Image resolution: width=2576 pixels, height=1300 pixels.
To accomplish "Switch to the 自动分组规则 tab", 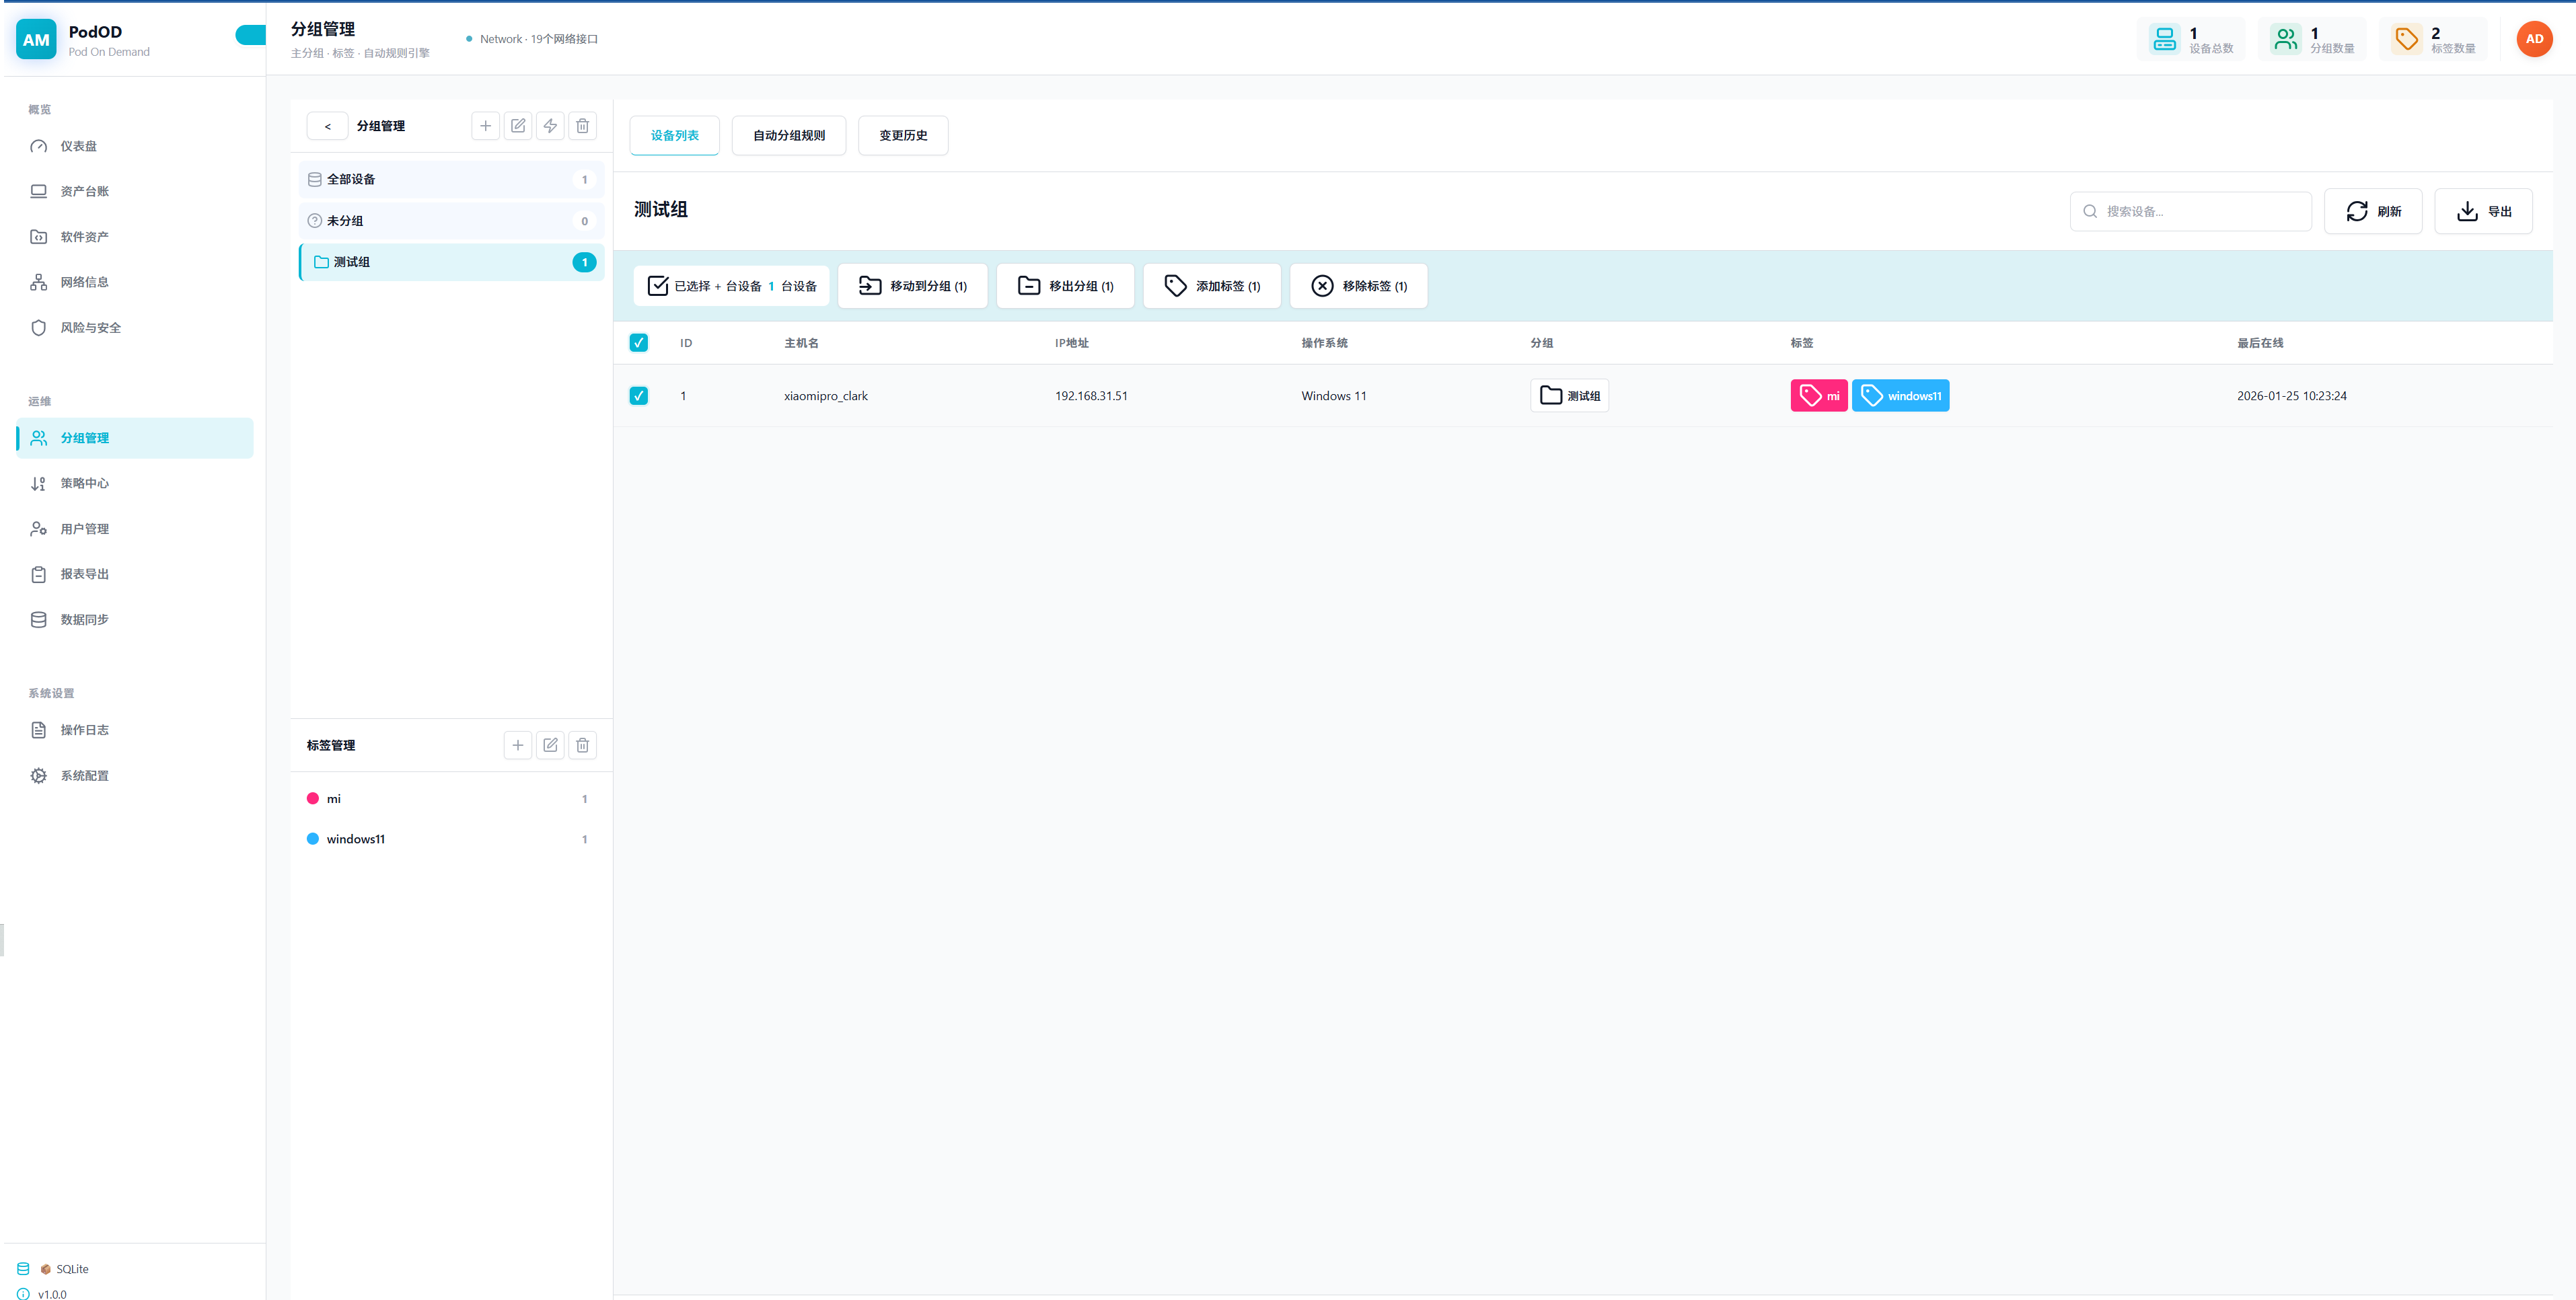I will tap(788, 136).
